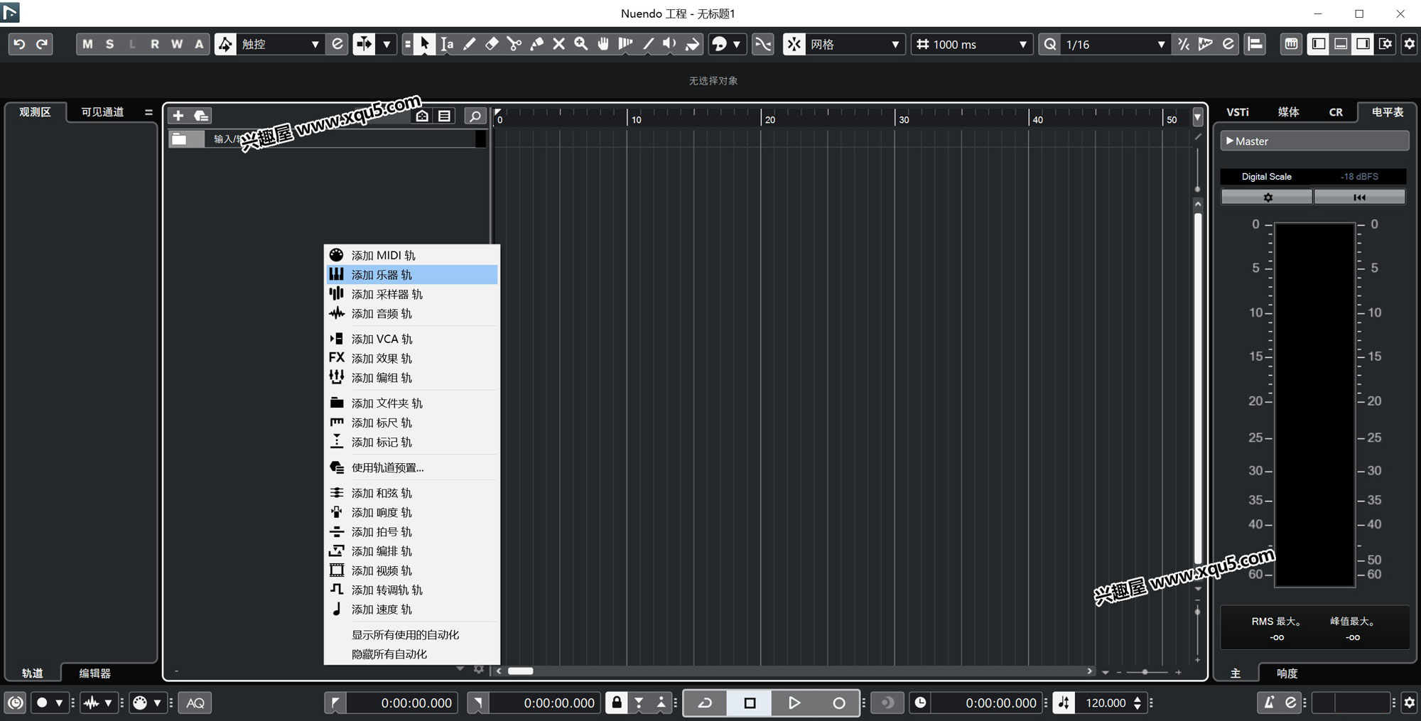Adjust the horizontal zoom slider
Viewport: 1421px width, 721px height.
tap(1145, 672)
